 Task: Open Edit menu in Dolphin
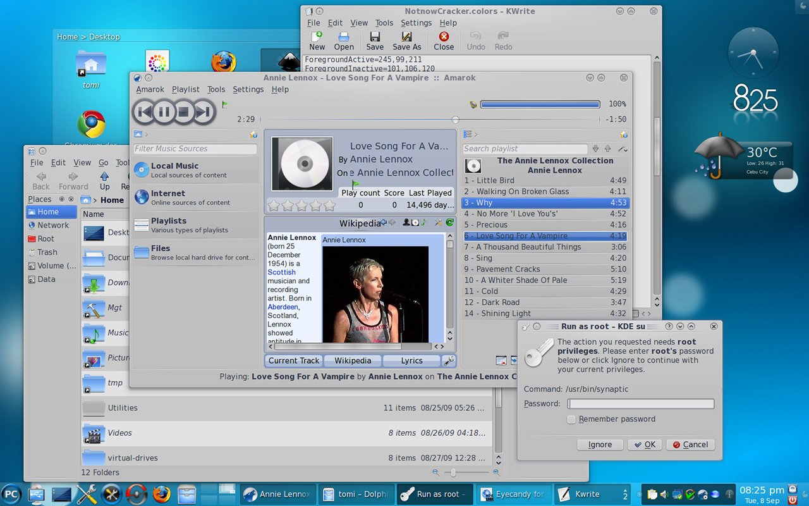point(58,163)
